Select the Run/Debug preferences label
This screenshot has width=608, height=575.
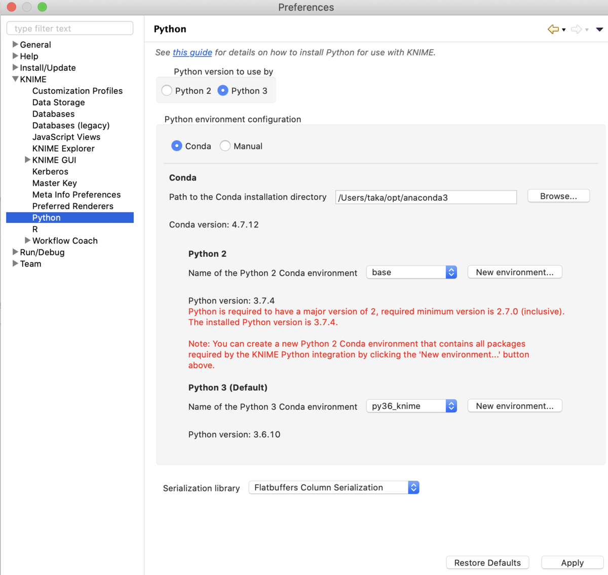[42, 252]
